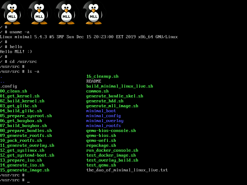Click the third MLL penguin from left
The image size is (247, 185).
point(66,12)
